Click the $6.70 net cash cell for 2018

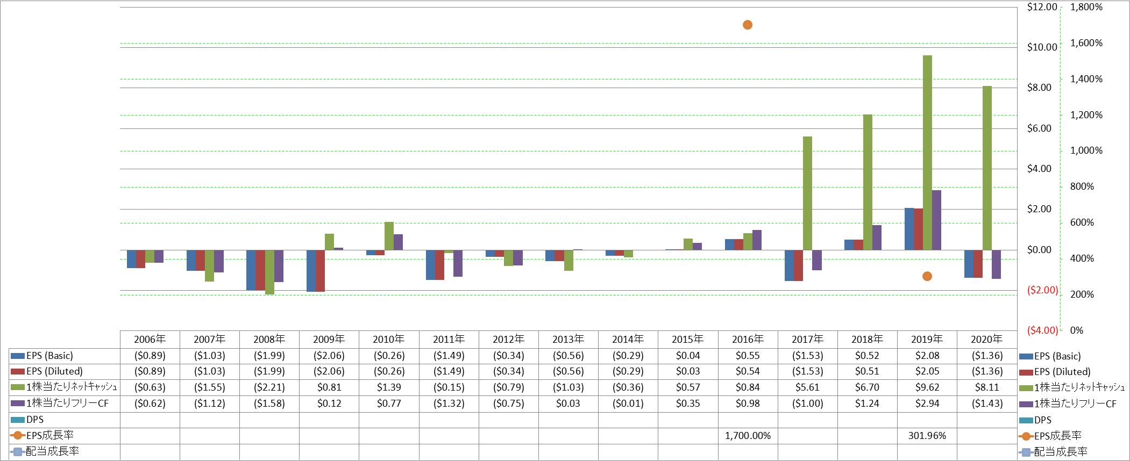[x=868, y=387]
